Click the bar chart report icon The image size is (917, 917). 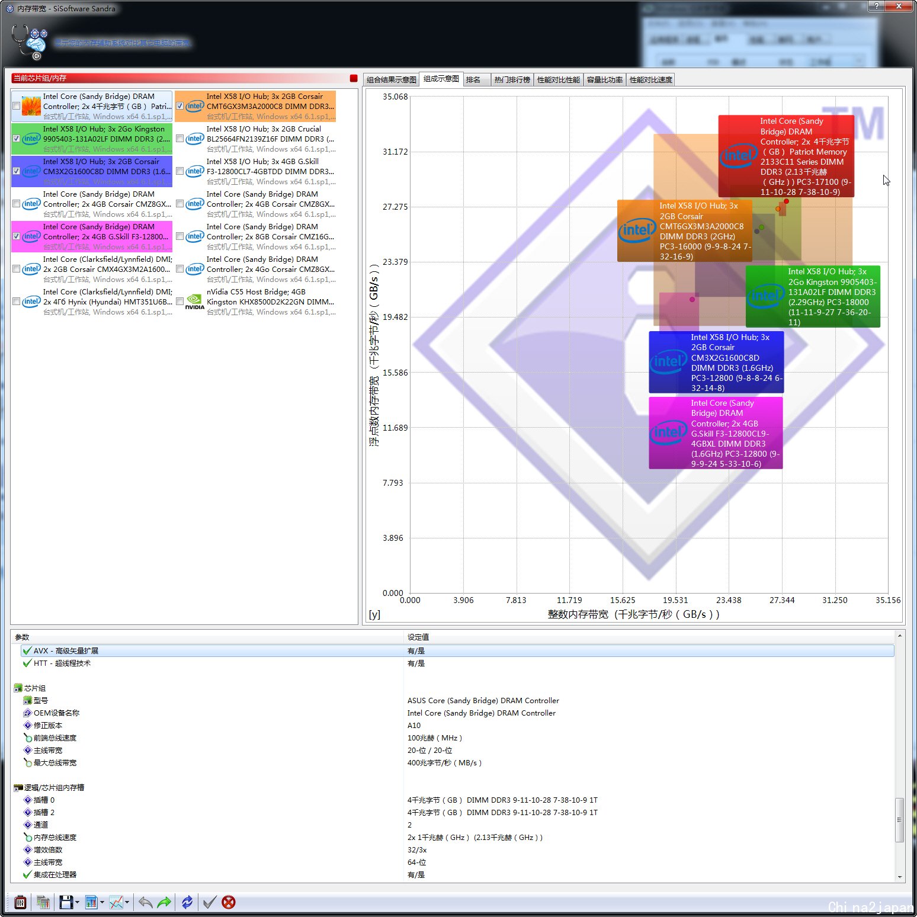[91, 902]
